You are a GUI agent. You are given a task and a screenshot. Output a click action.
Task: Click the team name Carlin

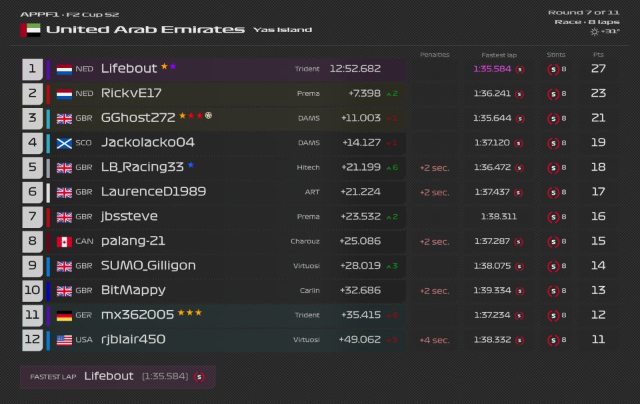(310, 291)
